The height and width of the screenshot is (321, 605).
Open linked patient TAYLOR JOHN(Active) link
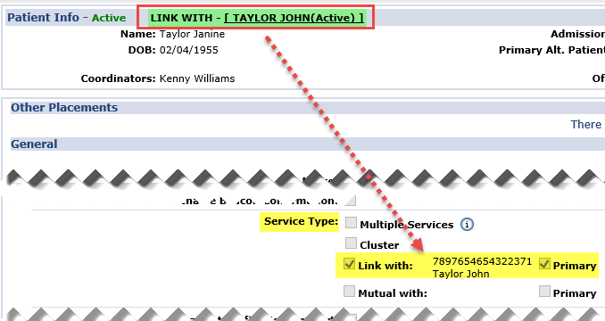(294, 18)
